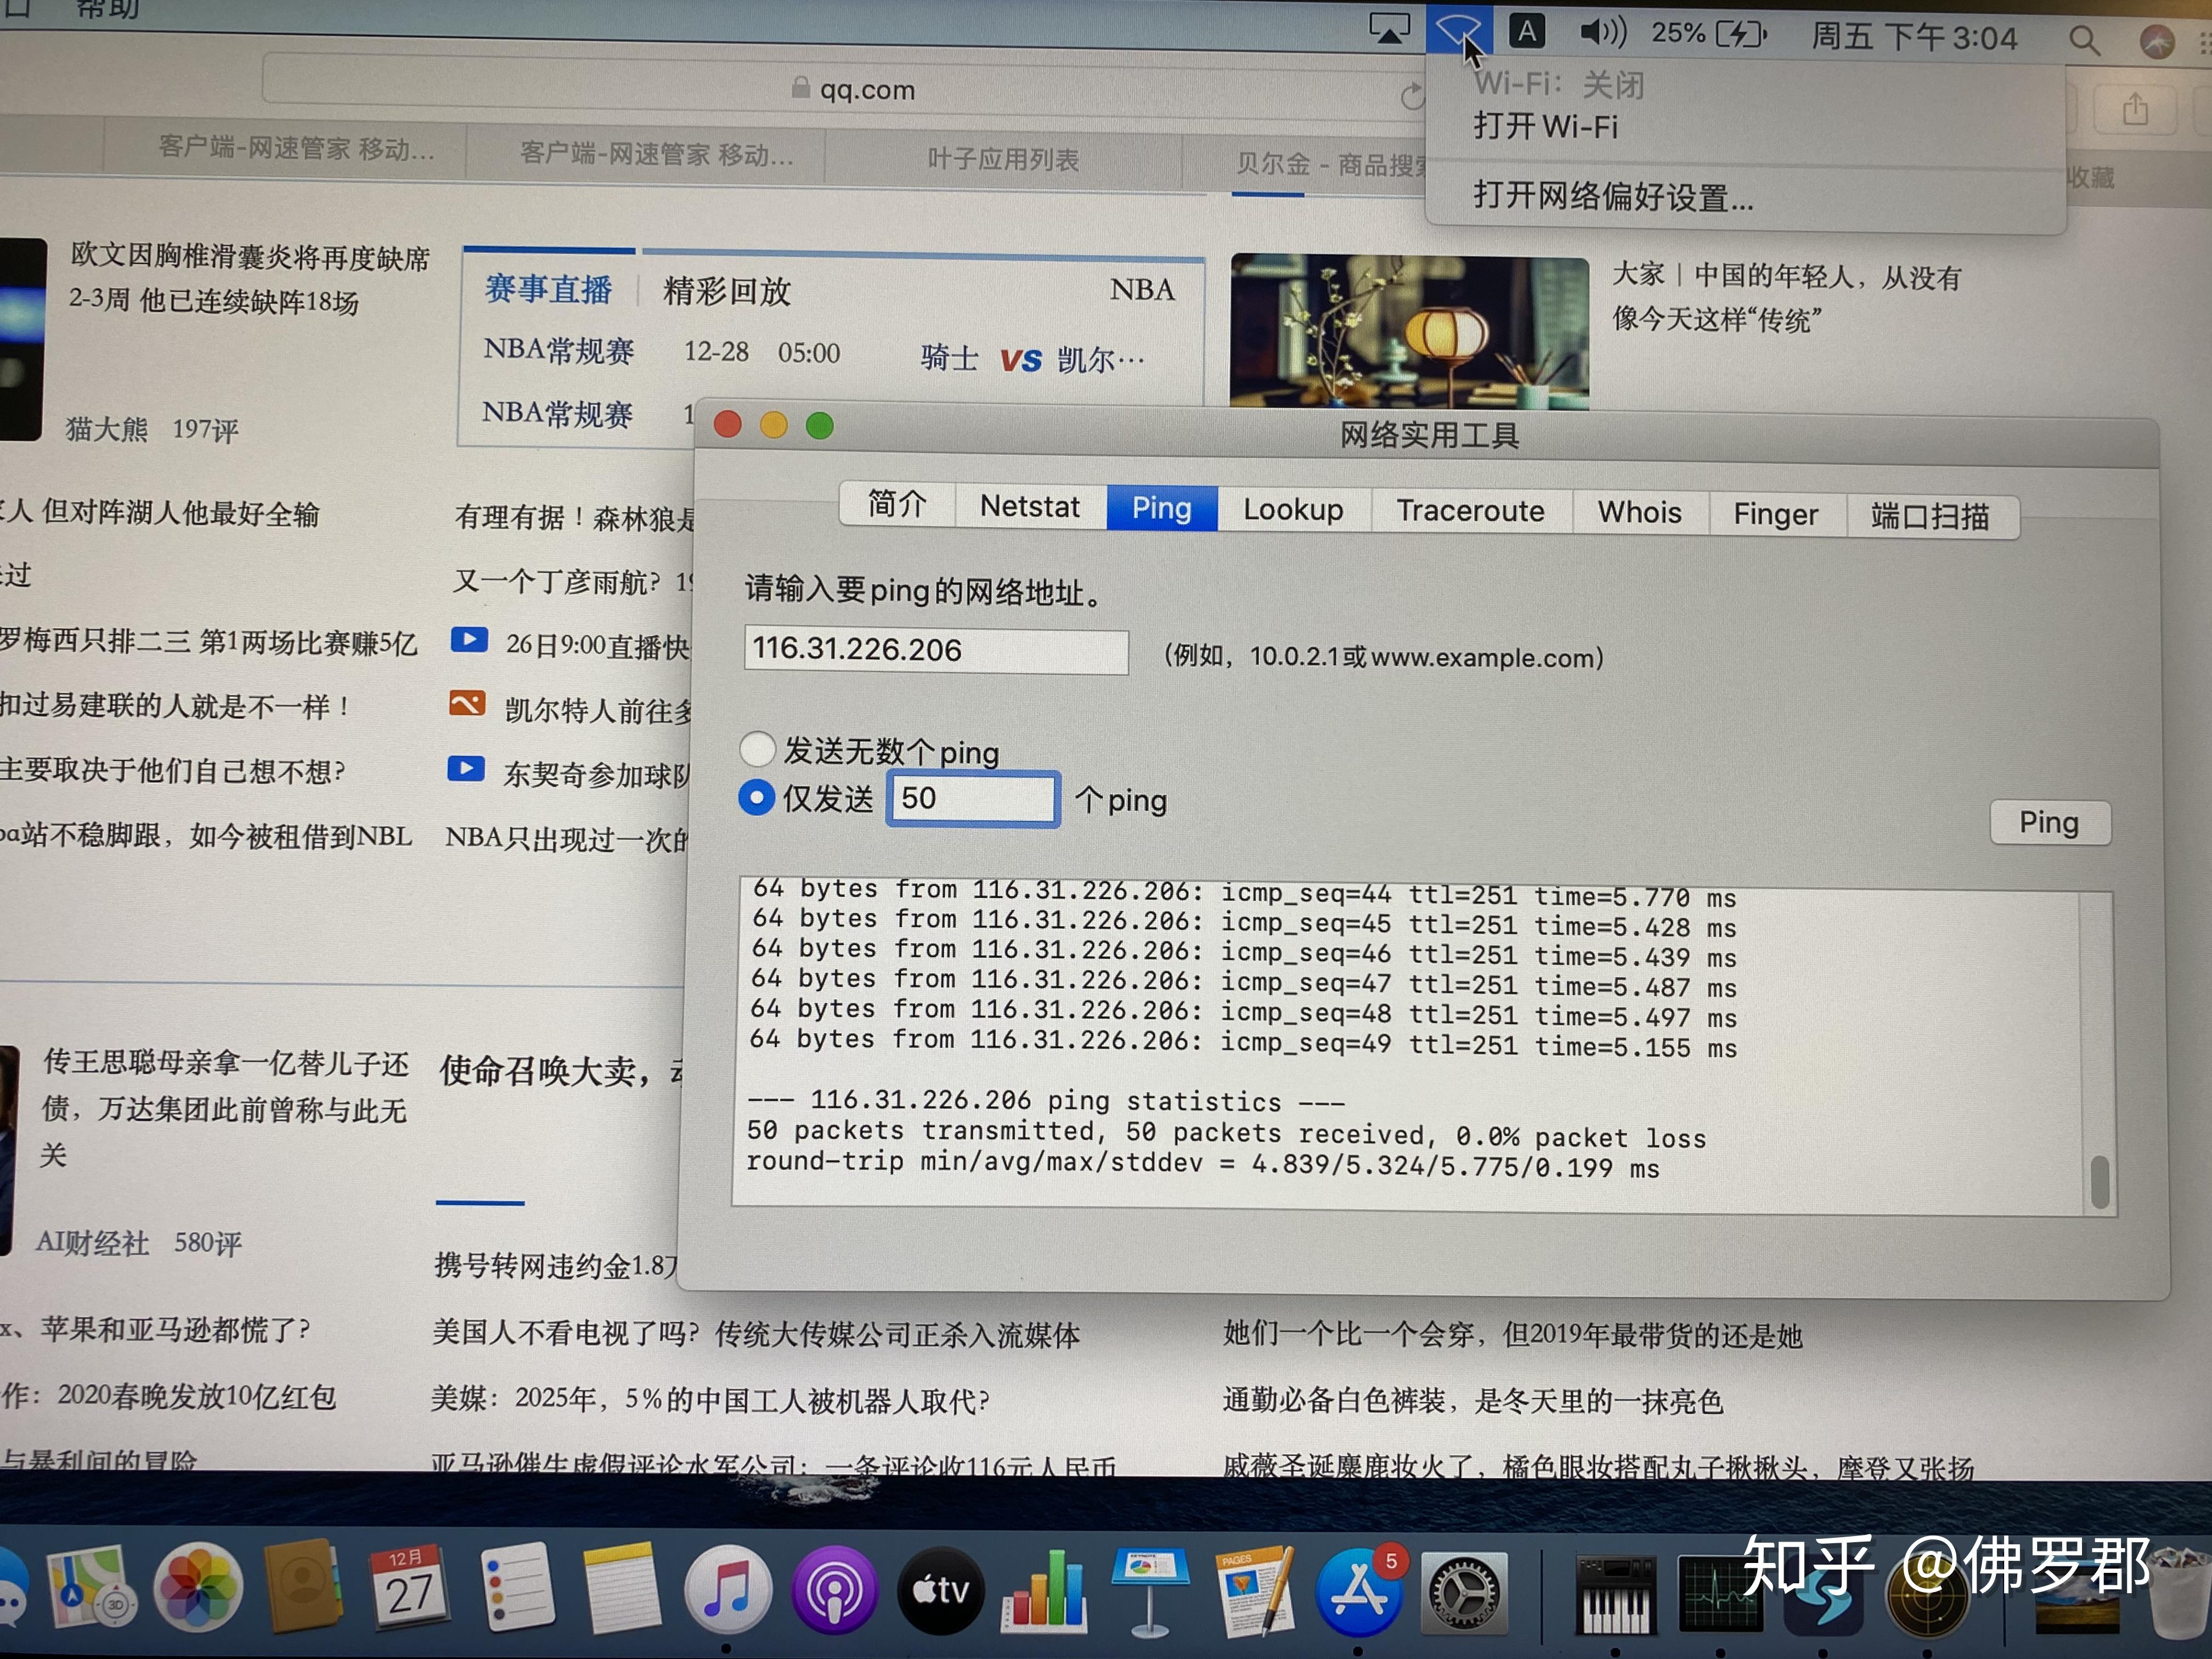Open App Store with 5 badge

[1360, 1592]
